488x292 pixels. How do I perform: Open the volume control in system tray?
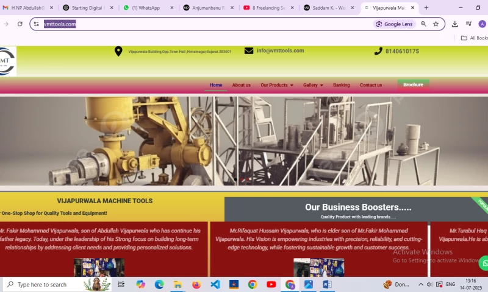(430, 284)
